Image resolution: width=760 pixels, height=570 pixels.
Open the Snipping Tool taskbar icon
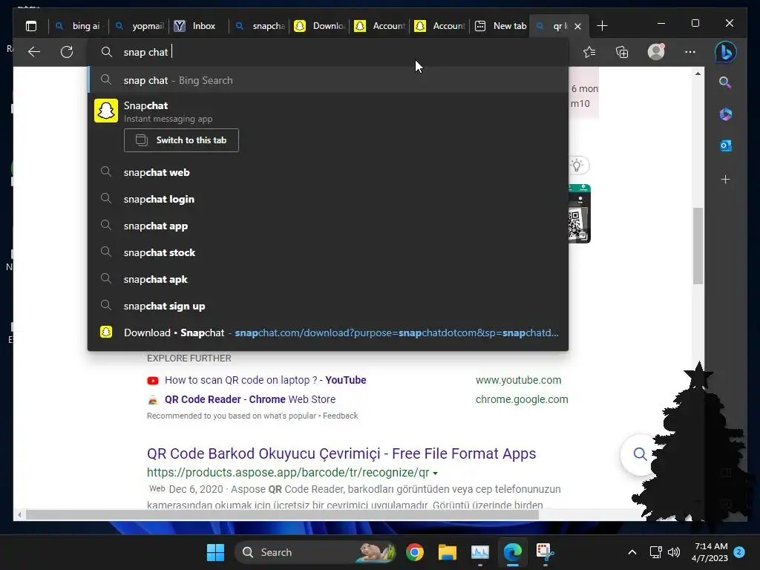click(x=546, y=552)
